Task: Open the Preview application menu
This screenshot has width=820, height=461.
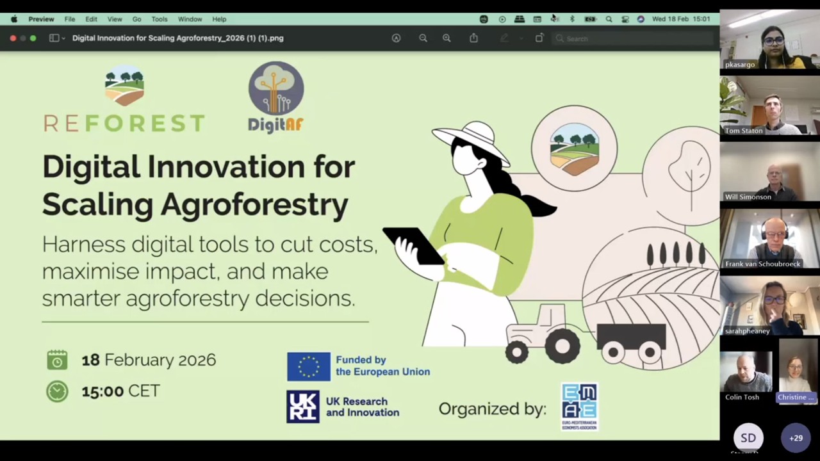Action: pyautogui.click(x=41, y=19)
